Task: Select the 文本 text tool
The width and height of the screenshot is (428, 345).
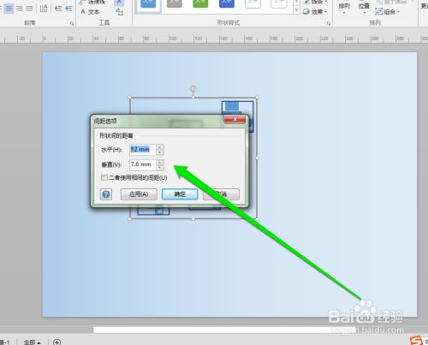Action: pyautogui.click(x=90, y=12)
